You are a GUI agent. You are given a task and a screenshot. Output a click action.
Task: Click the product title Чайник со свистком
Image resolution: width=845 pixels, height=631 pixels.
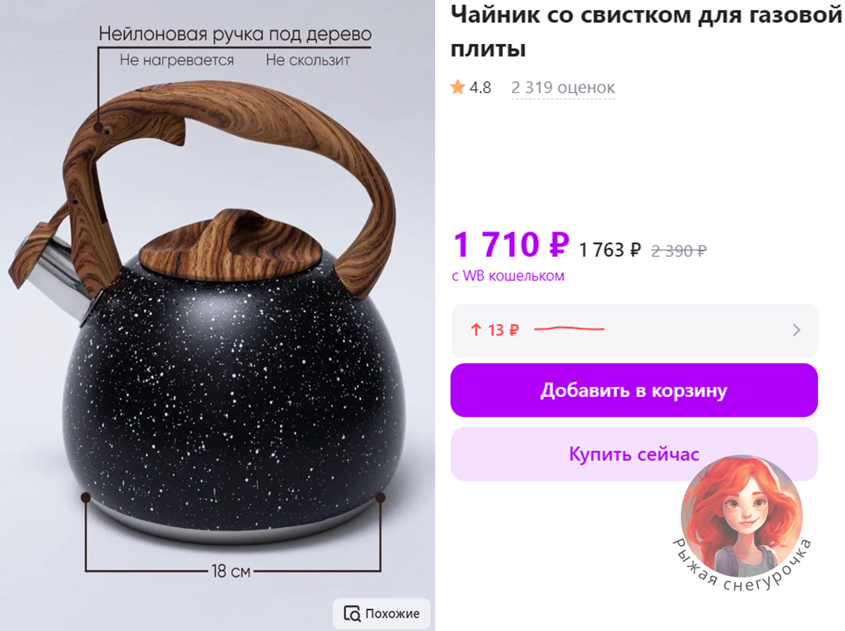click(646, 31)
